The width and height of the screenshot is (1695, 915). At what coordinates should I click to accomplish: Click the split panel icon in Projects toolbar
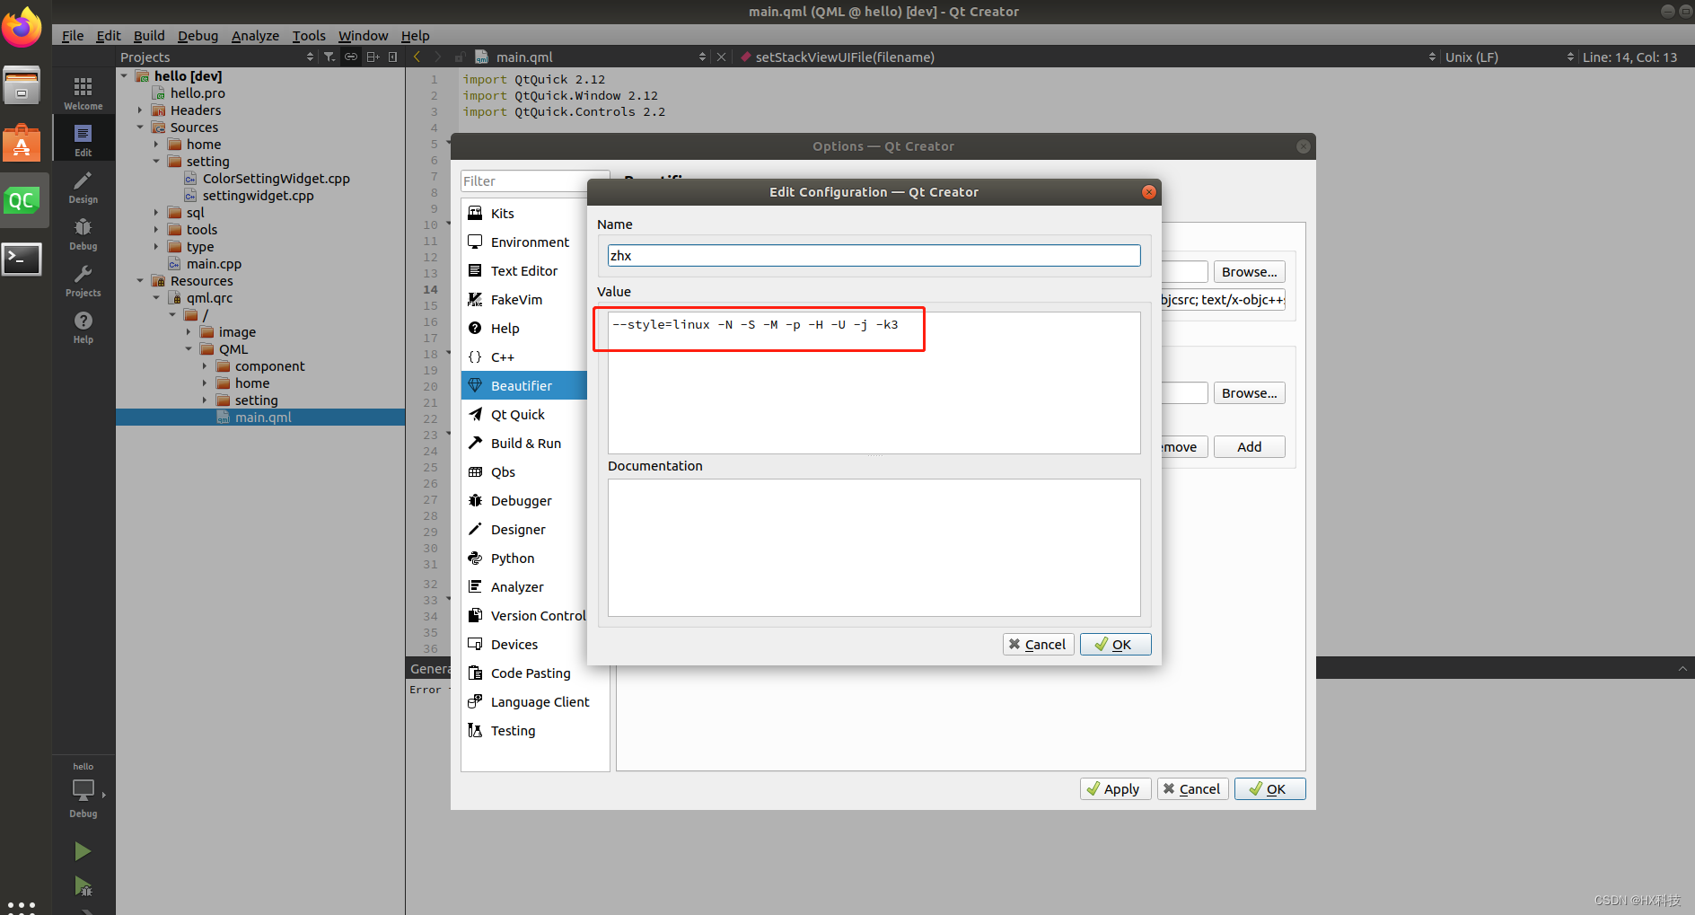(373, 57)
